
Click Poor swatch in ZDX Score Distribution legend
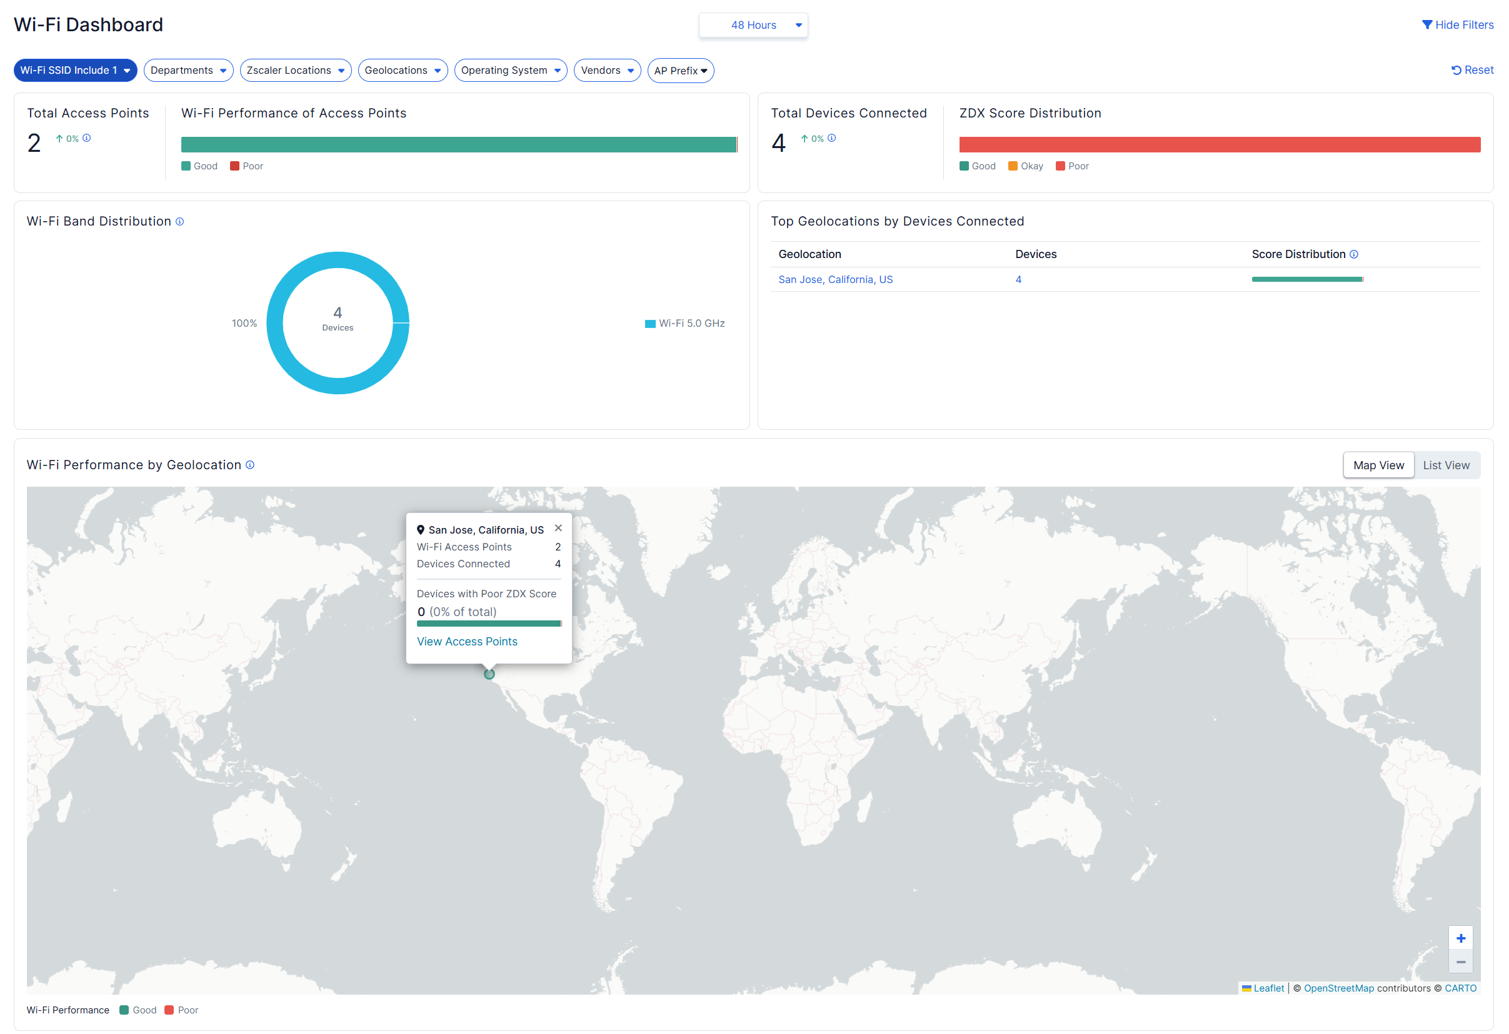(1060, 166)
